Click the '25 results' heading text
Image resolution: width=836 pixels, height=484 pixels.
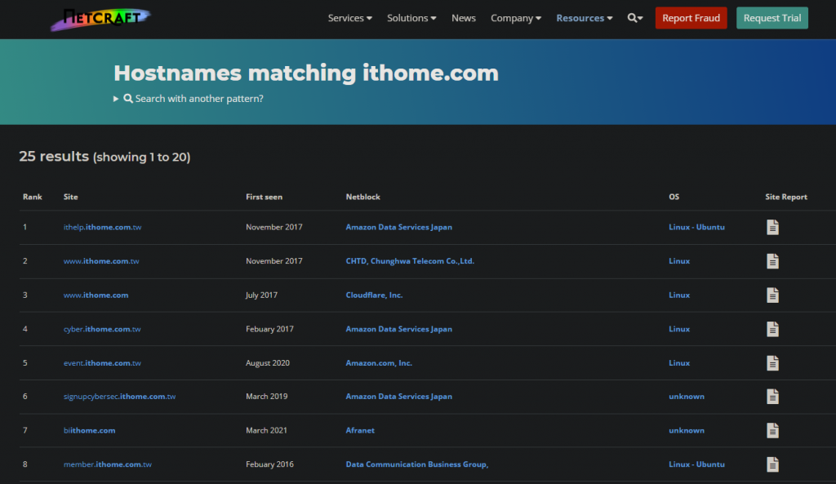[54, 157]
